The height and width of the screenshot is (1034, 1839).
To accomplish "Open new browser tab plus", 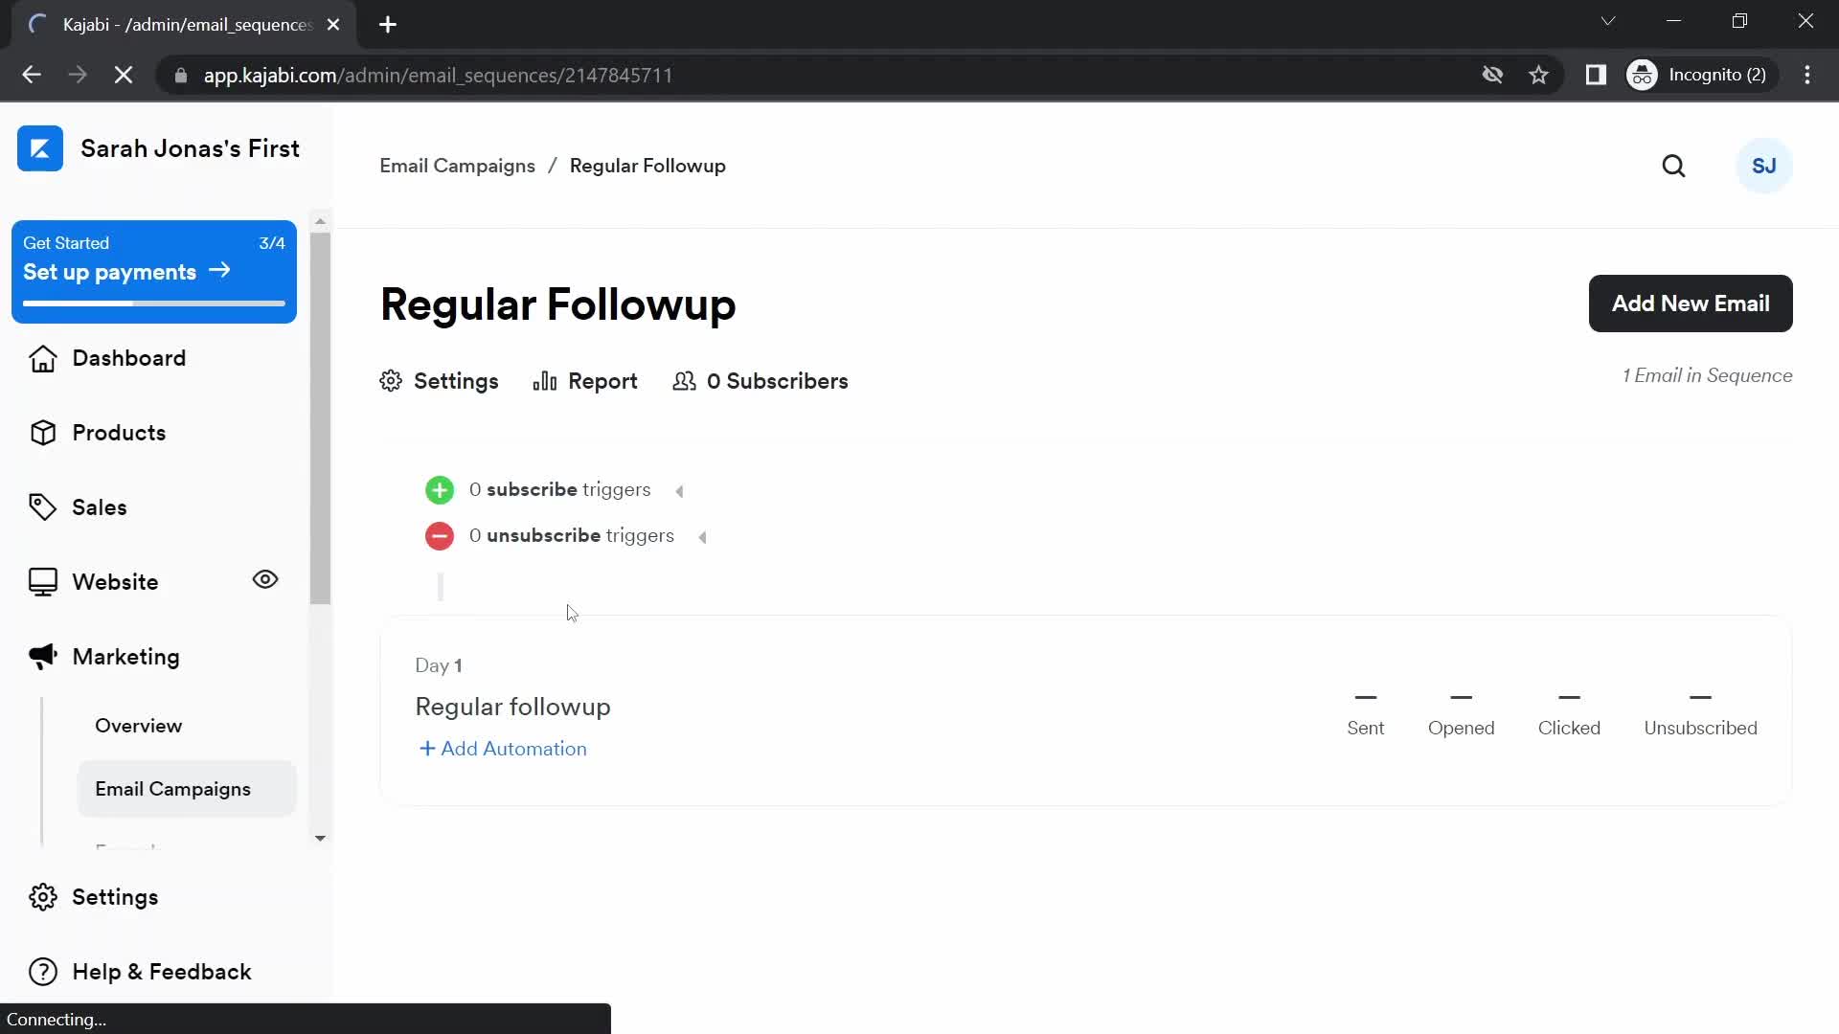I will [388, 25].
